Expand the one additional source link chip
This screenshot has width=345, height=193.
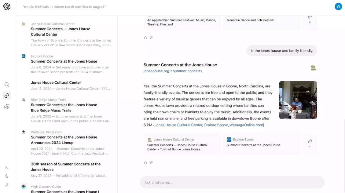tap(310, 144)
